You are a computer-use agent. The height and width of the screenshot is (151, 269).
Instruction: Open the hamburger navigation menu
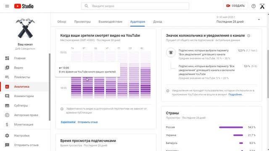pyautogui.click(x=7, y=6)
